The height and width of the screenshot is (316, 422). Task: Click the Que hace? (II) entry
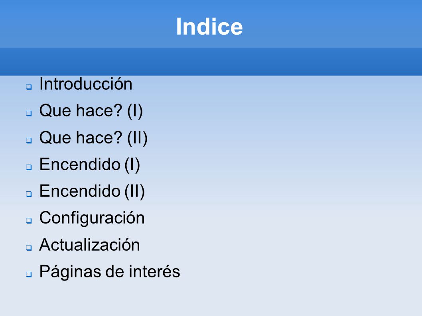click(93, 138)
